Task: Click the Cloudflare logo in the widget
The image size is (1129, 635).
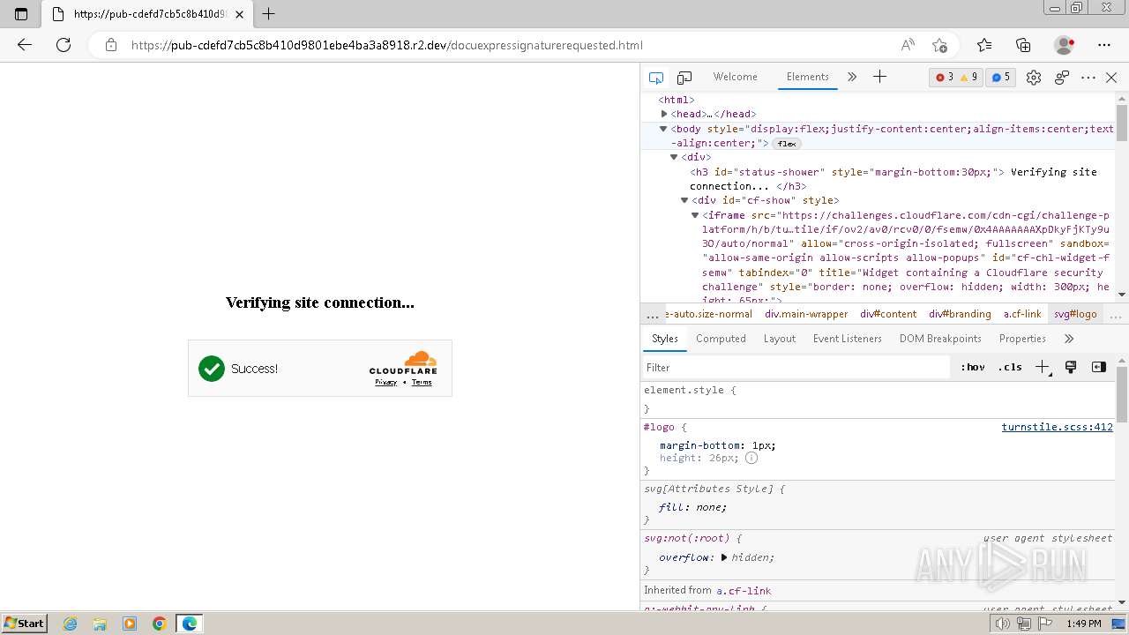Action: coord(403,362)
